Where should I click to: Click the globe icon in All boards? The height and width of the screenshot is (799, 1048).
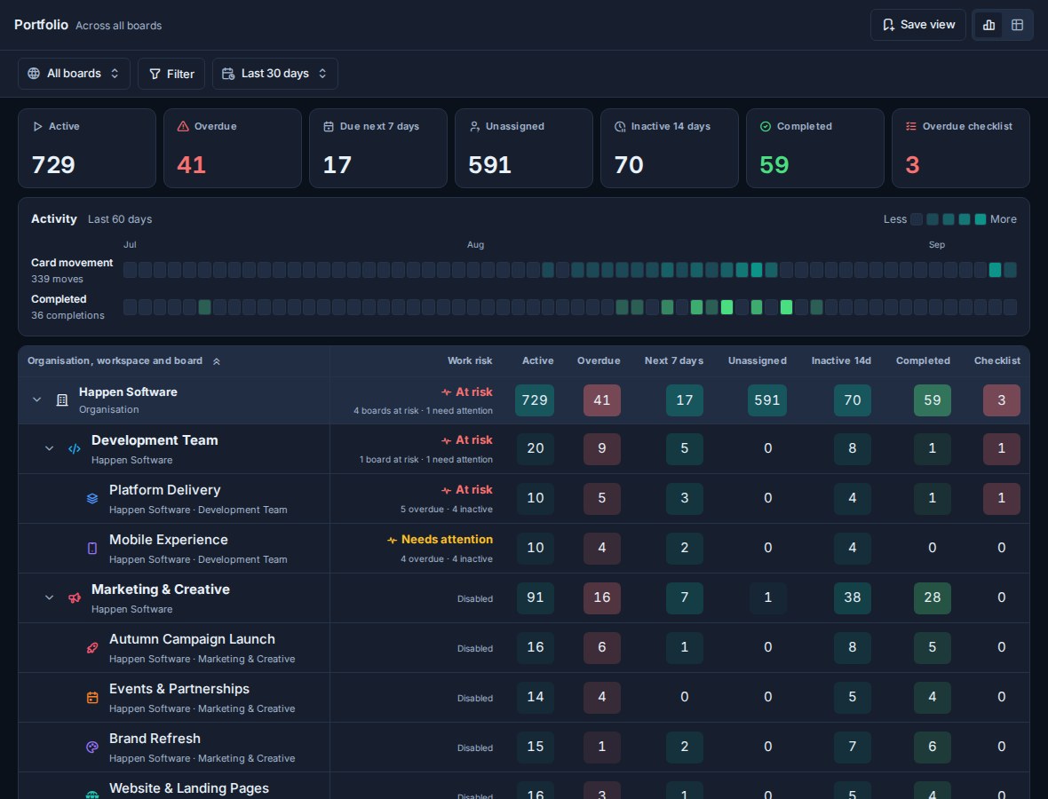coord(34,74)
